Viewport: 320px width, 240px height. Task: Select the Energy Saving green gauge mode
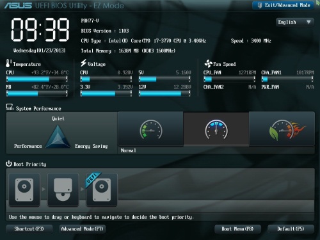150,129
